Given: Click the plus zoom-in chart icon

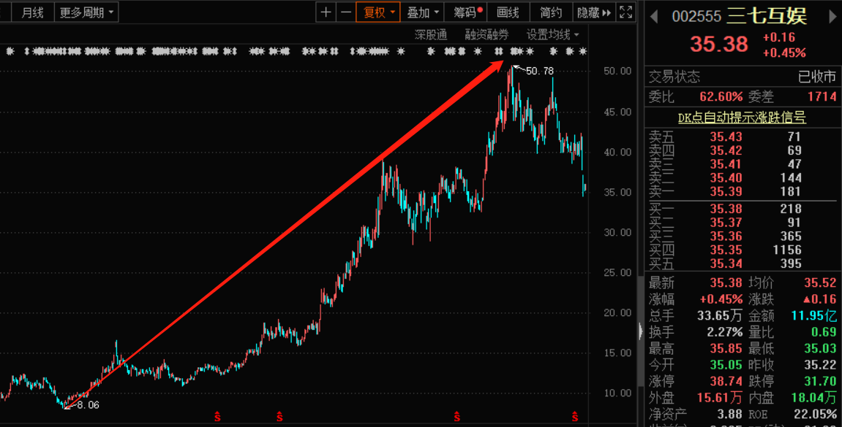Looking at the screenshot, I should coord(326,12).
